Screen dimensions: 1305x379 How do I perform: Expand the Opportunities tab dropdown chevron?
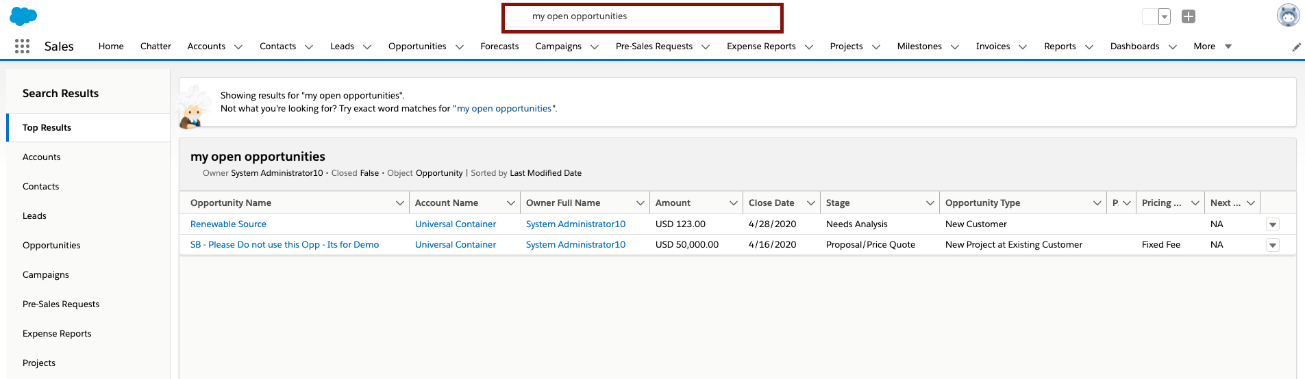(460, 47)
